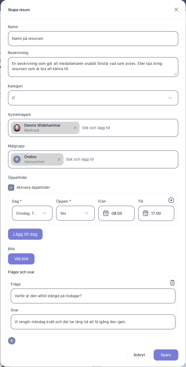Delete the opening hours row

[171, 200]
